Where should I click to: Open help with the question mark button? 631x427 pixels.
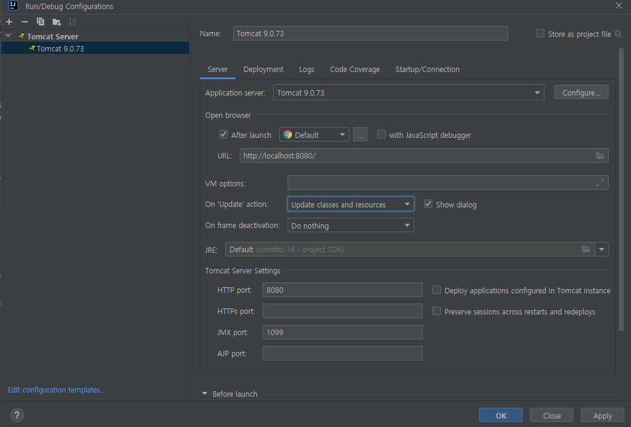[x=16, y=415]
